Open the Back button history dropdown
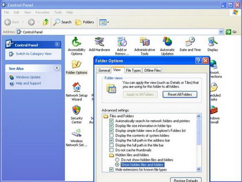The height and width of the screenshot is (182, 242). pyautogui.click(x=23, y=22)
